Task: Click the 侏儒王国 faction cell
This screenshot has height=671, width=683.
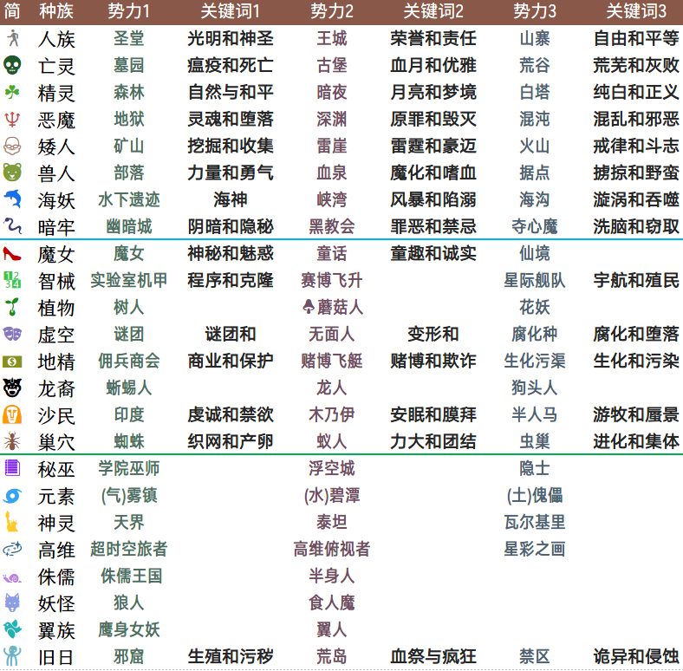Action: tap(131, 576)
